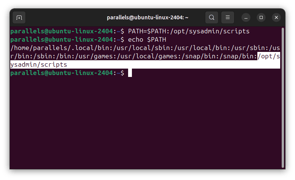295x180 pixels.
Task: Open a new terminal tab
Action: tap(19, 17)
